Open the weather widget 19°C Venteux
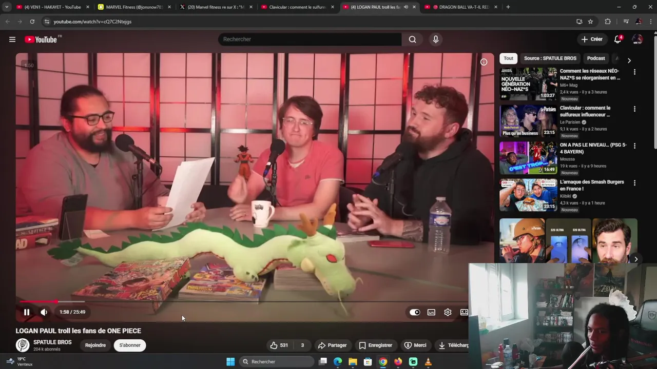 click(x=20, y=362)
